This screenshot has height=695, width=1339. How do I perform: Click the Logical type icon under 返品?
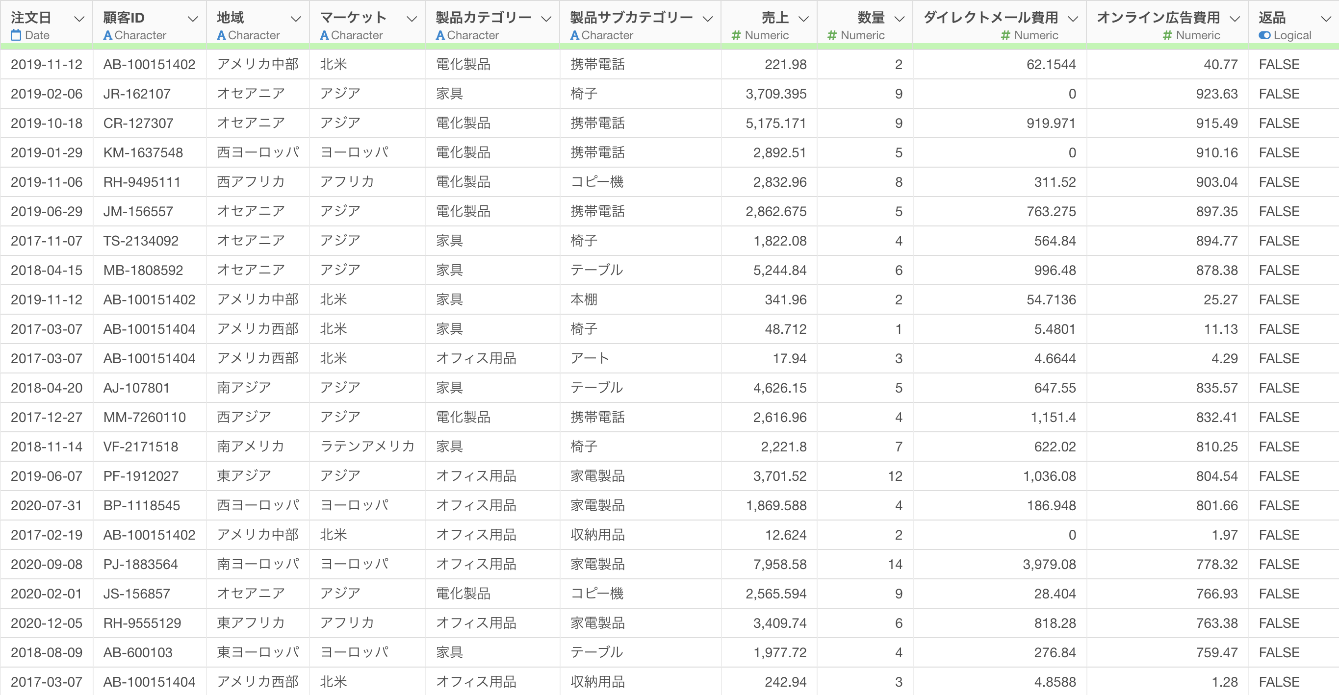pyautogui.click(x=1264, y=35)
